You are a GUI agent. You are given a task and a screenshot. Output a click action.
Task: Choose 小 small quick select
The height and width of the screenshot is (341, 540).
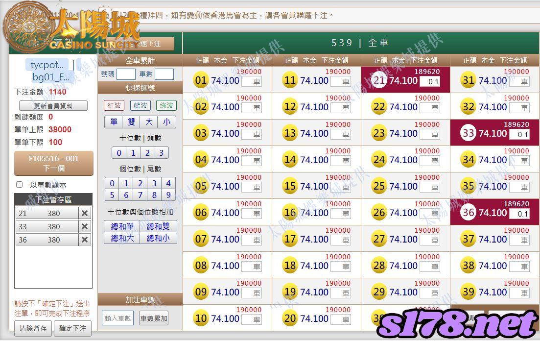(x=166, y=122)
